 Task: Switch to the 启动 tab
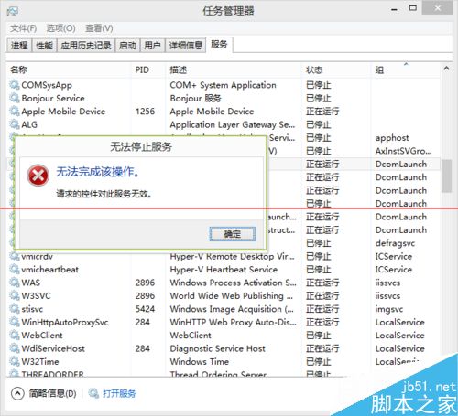coord(127,46)
